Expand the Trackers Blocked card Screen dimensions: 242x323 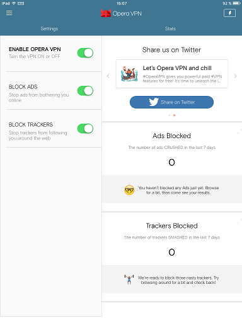point(239,221)
